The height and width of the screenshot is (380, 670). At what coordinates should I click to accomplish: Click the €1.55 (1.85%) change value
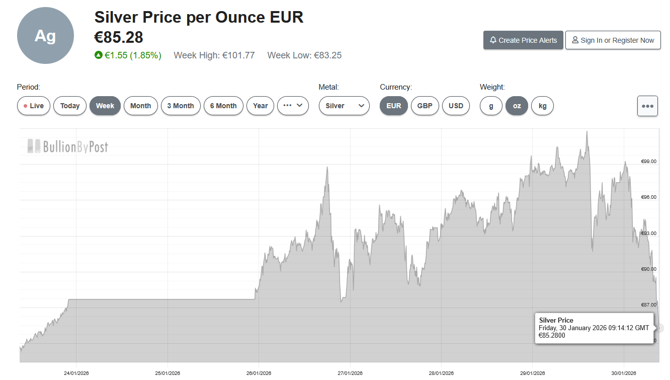133,55
